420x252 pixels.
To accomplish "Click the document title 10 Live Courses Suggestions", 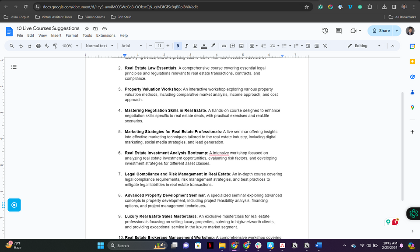I will [48, 28].
